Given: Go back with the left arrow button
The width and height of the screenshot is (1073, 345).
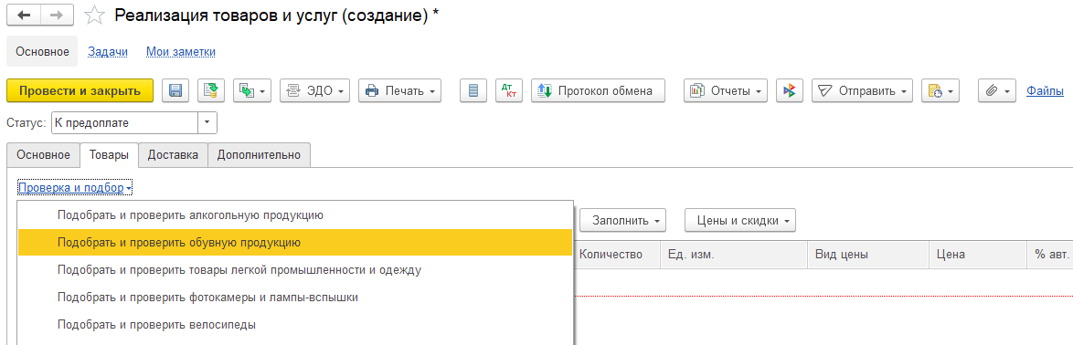Looking at the screenshot, I should coord(24,15).
